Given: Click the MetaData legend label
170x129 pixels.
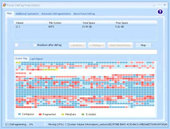Looking at the screenshot, I should pyautogui.click(x=71, y=114).
